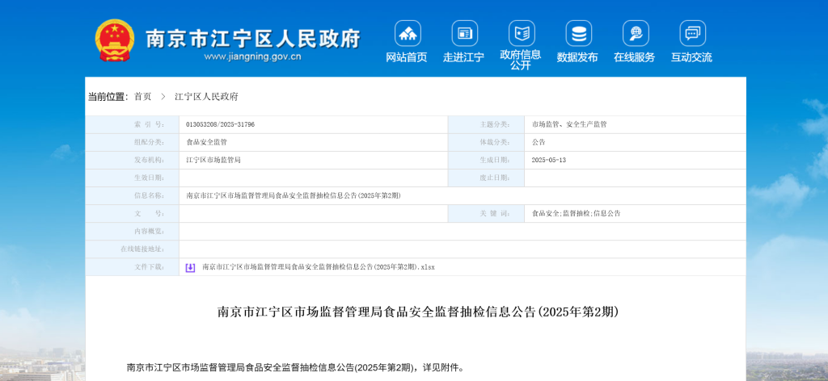Click the national emblem logo
Image resolution: width=828 pixels, height=381 pixels.
pyautogui.click(x=114, y=39)
